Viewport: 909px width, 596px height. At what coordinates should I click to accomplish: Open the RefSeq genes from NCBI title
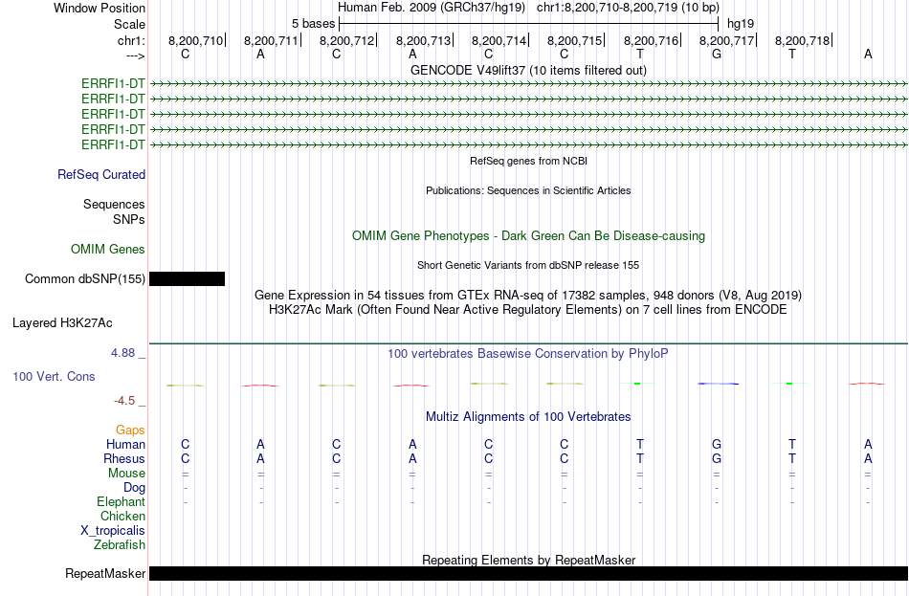[528, 161]
